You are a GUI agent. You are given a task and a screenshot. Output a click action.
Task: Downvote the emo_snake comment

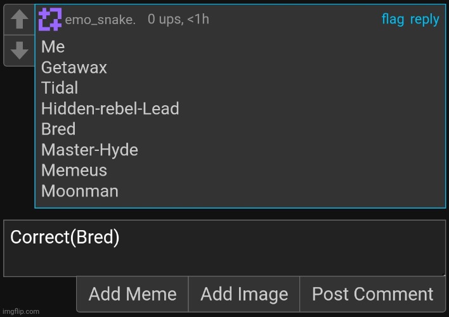(x=19, y=50)
